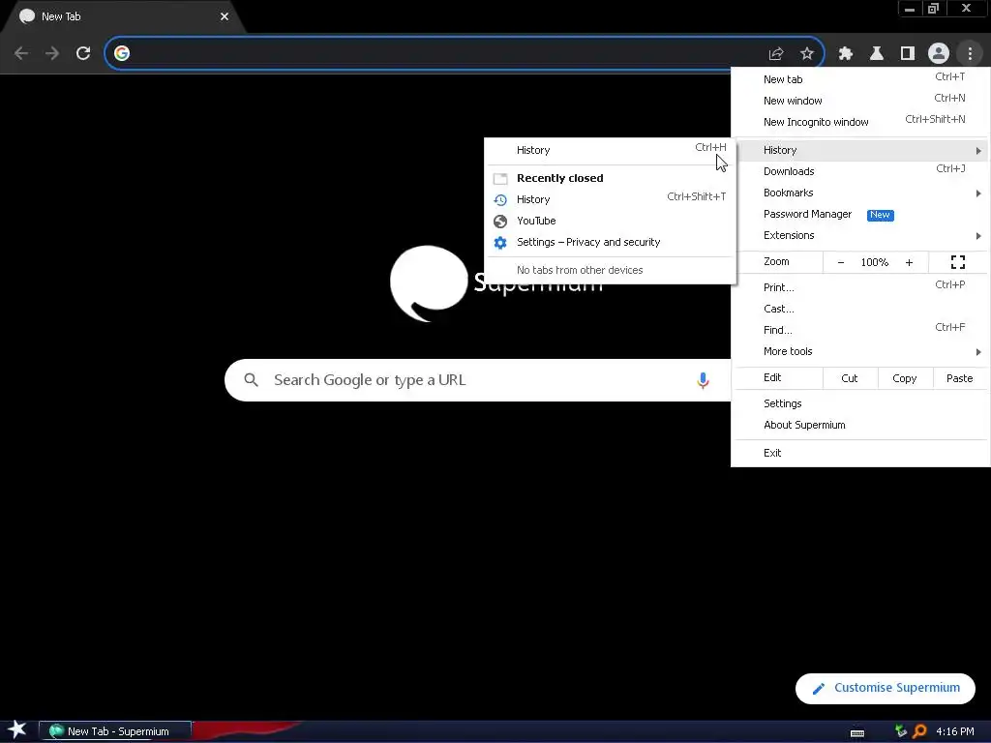Open Downloads from menu
This screenshot has height=743, width=991.
(x=860, y=171)
